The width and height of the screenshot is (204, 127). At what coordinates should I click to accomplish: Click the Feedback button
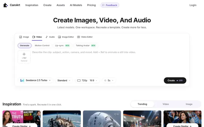pyautogui.click(x=110, y=5)
